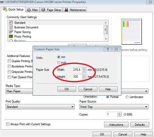
Task: Click the page preview thumbnail
Action: click(132, 31)
